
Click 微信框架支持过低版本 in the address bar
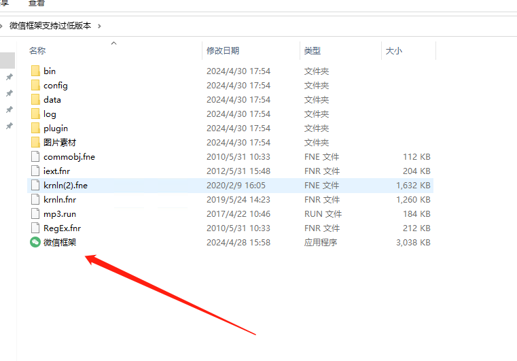point(50,26)
